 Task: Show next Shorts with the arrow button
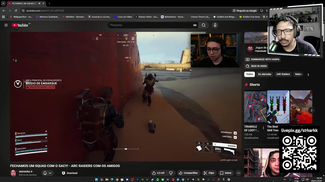click(x=312, y=110)
